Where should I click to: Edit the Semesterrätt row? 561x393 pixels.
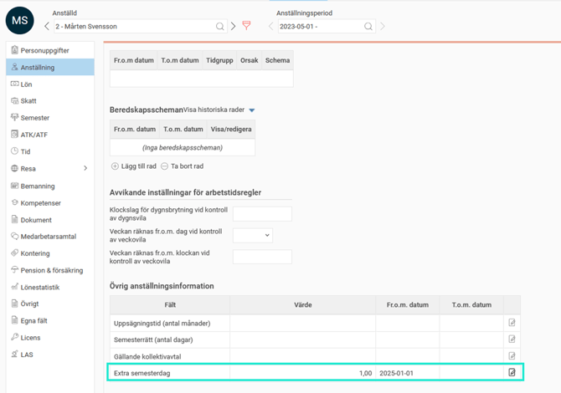click(512, 339)
